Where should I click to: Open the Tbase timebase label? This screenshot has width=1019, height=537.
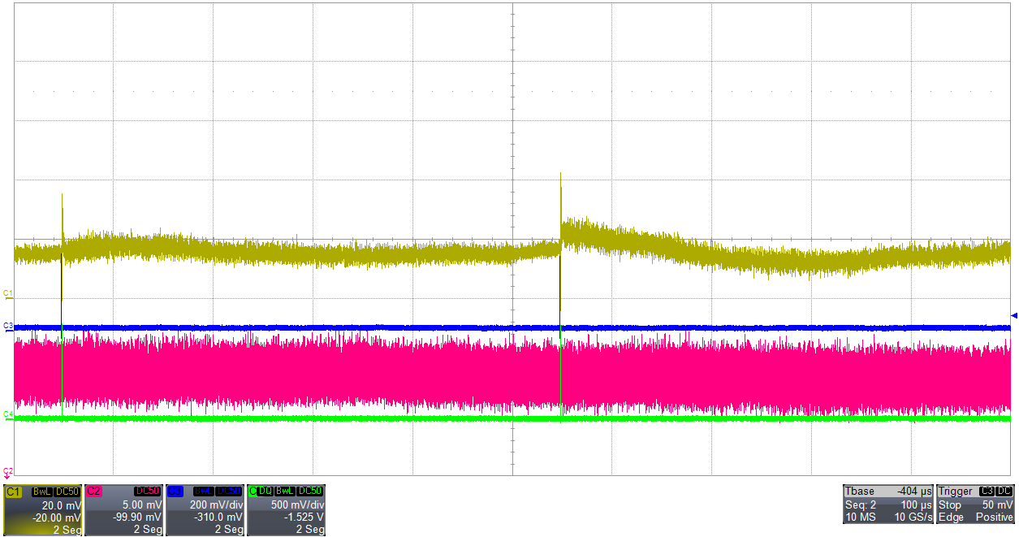(860, 491)
